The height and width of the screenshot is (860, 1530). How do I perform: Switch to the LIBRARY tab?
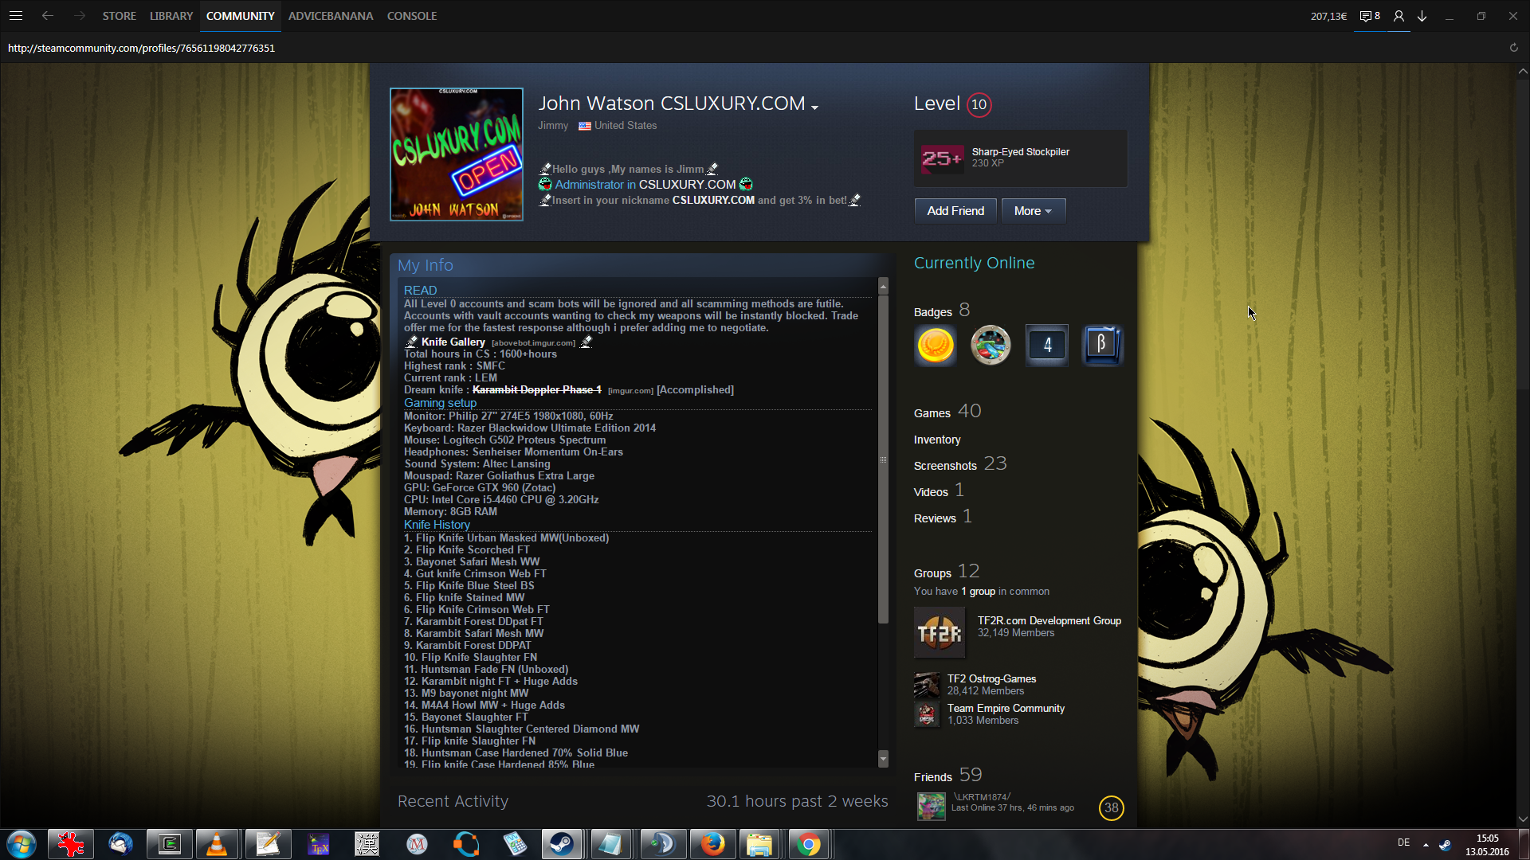[171, 16]
